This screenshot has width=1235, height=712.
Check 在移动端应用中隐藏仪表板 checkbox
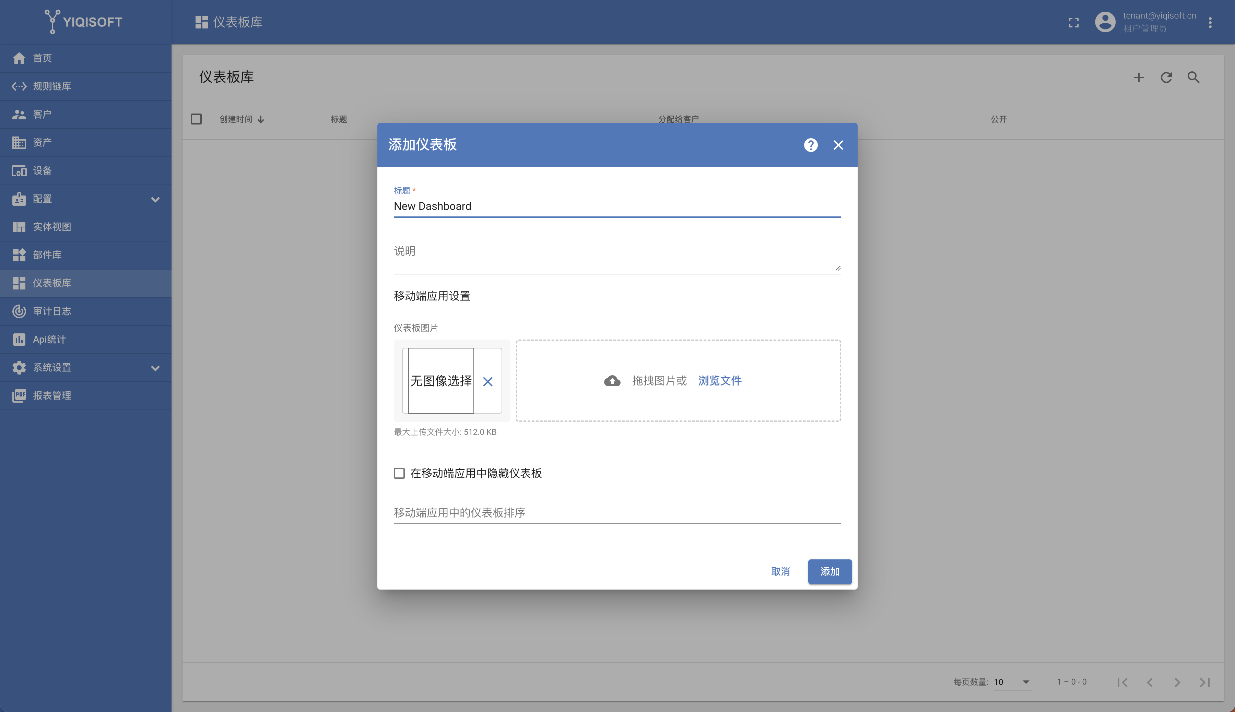click(400, 473)
